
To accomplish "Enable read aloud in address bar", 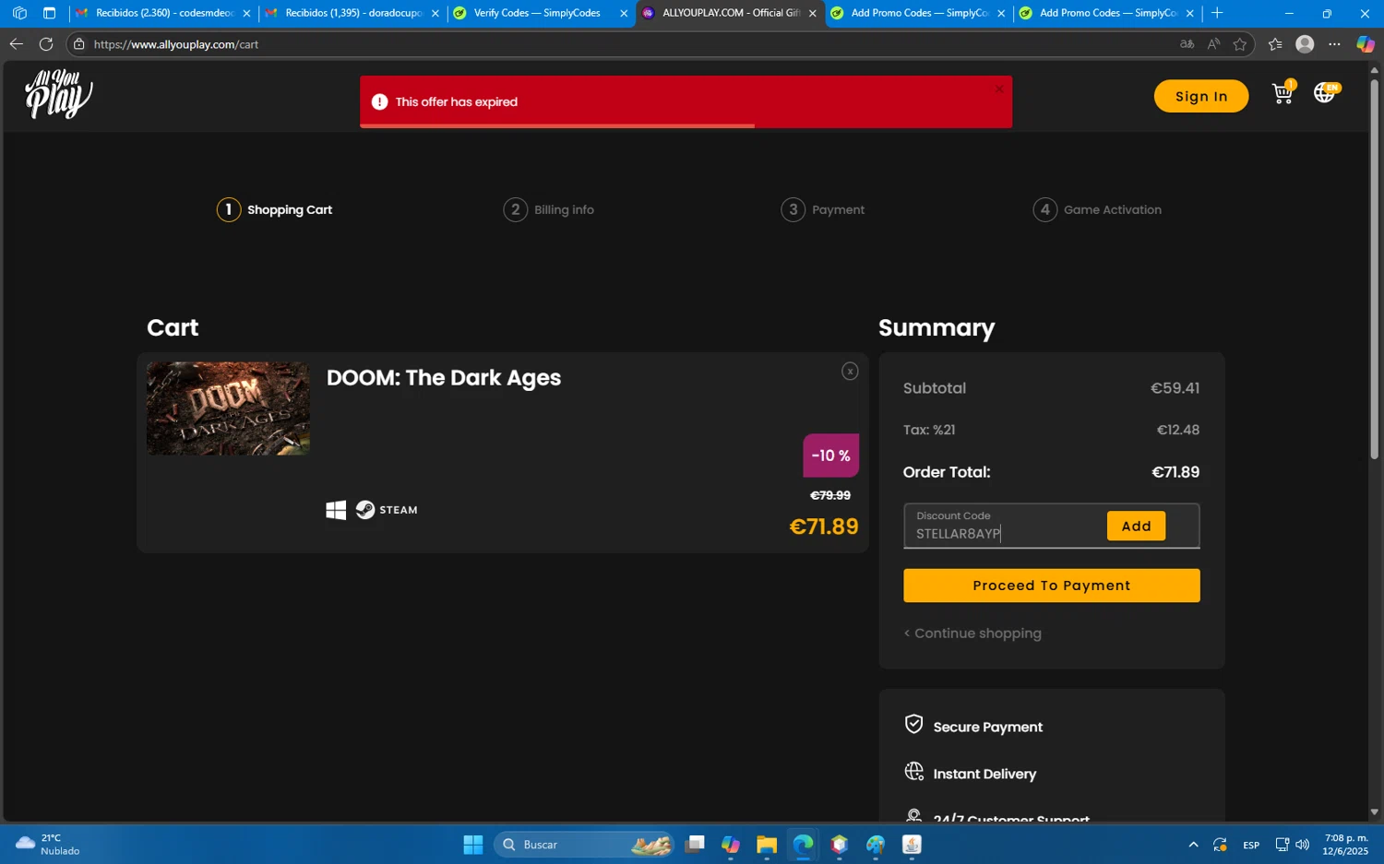I will click(x=1213, y=44).
